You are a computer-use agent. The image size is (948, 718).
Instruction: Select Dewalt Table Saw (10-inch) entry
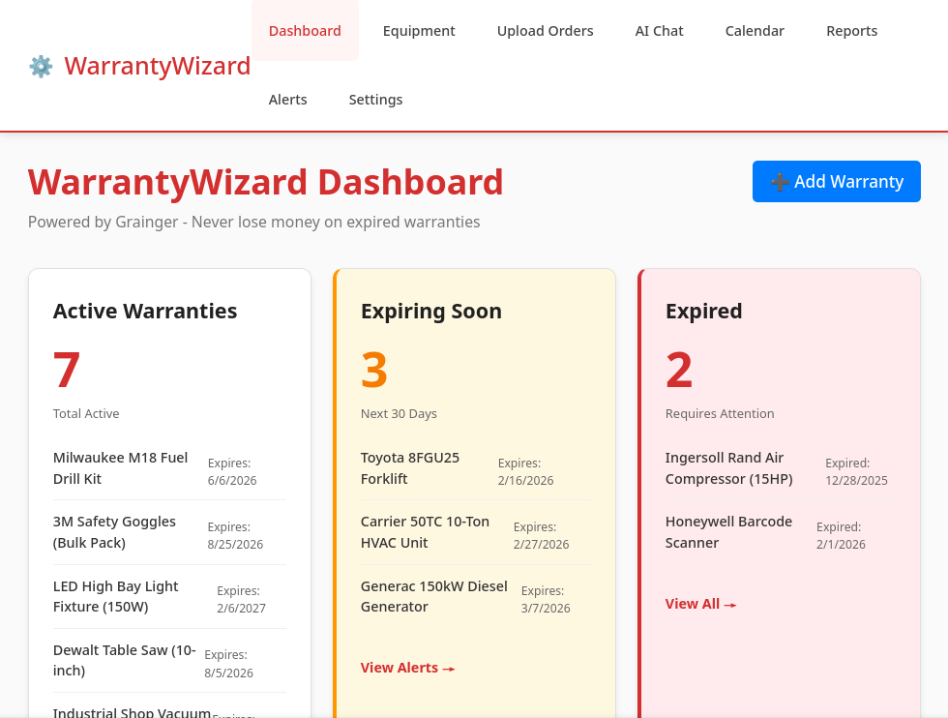click(169, 661)
